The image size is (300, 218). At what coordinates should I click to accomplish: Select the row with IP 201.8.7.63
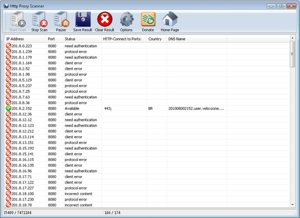point(147,97)
